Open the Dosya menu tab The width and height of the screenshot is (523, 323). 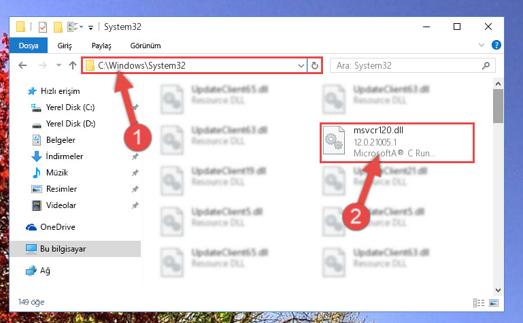pos(29,46)
